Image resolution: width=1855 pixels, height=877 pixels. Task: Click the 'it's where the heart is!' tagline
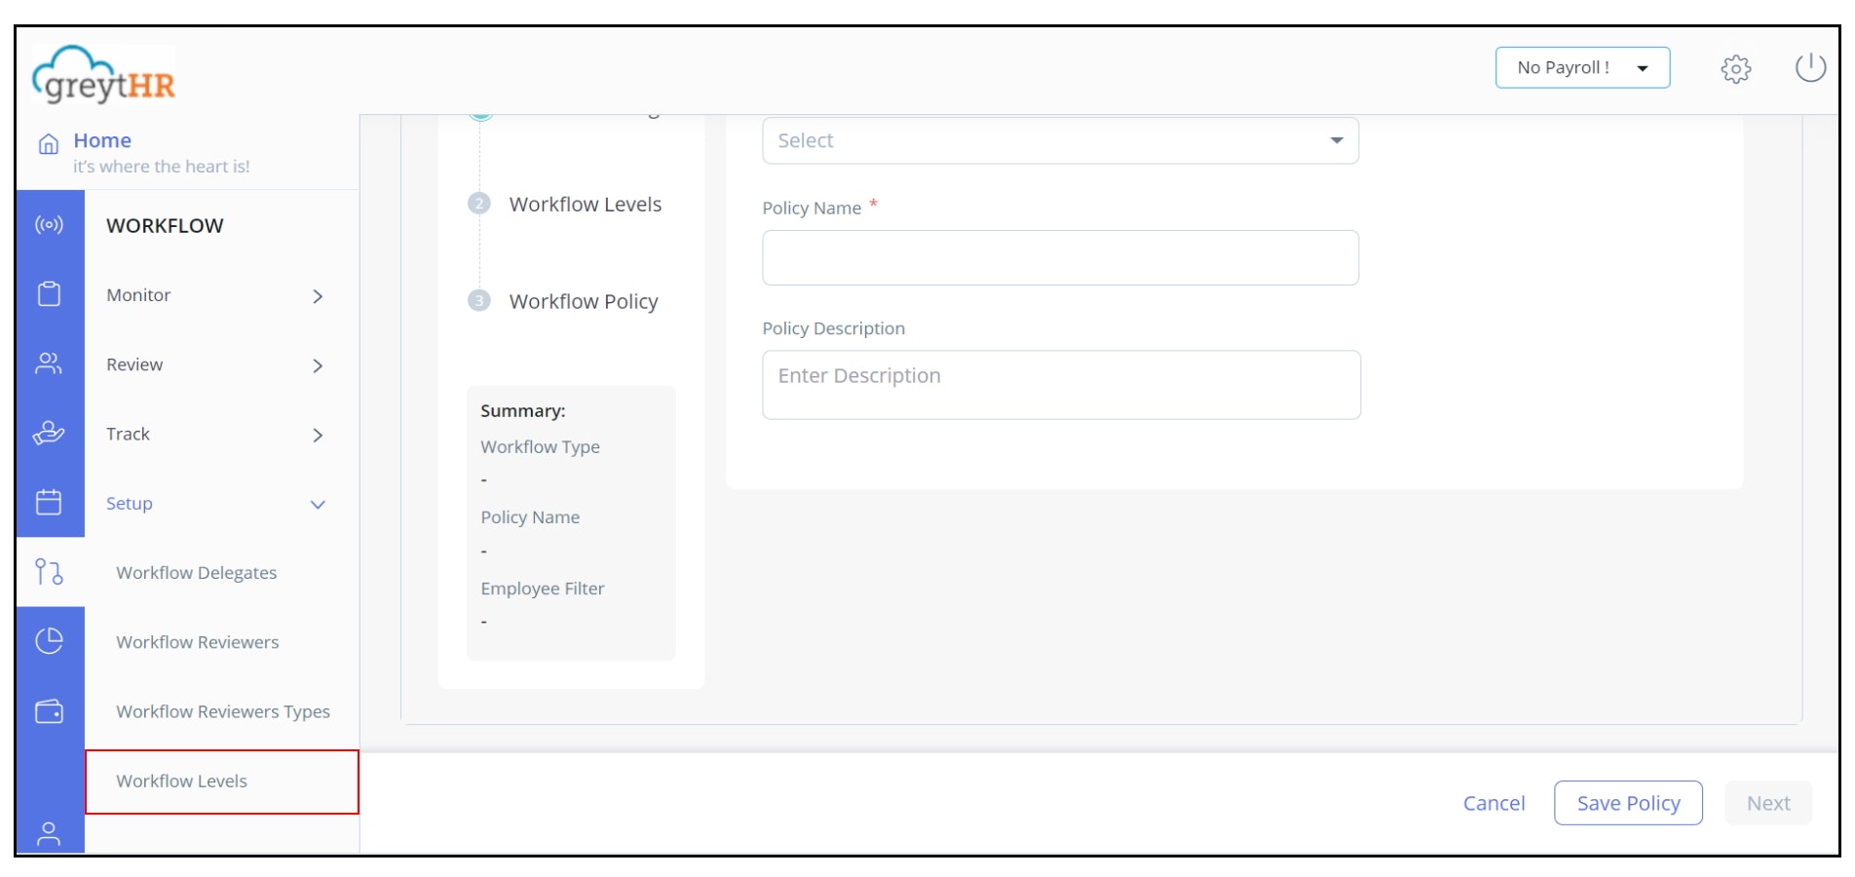click(x=162, y=167)
